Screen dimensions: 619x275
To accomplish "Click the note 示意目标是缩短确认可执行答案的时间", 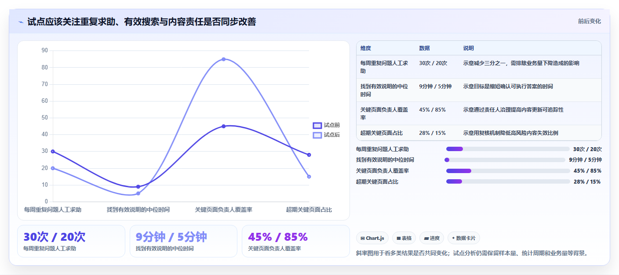I will (508, 87).
